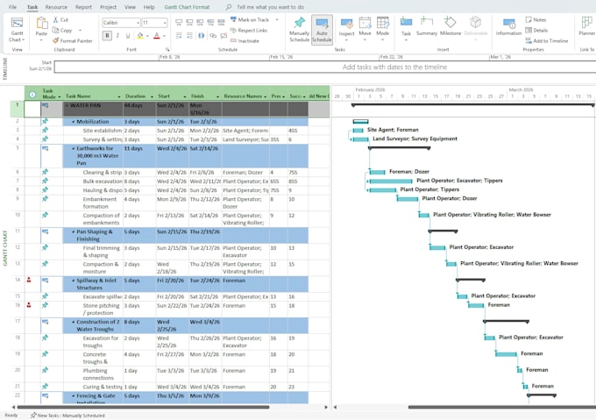Switch to Manually Schedule mode
Image resolution: width=596 pixels, height=420 pixels.
299,29
